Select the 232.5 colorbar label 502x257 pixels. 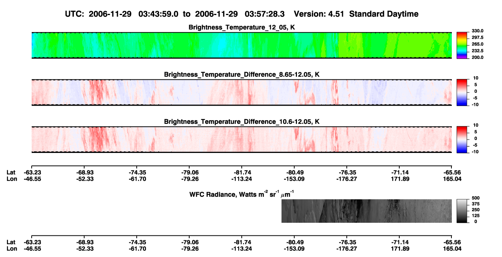point(477,50)
